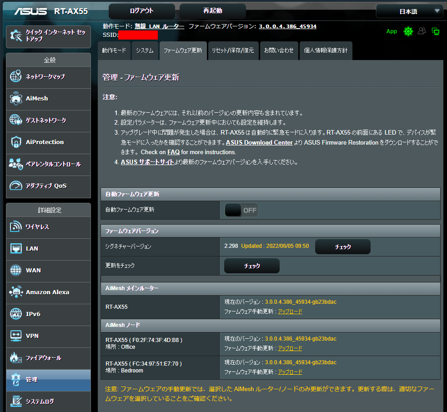Click the Parental Controls icon
This screenshot has width=447, height=412.
click(x=15, y=164)
